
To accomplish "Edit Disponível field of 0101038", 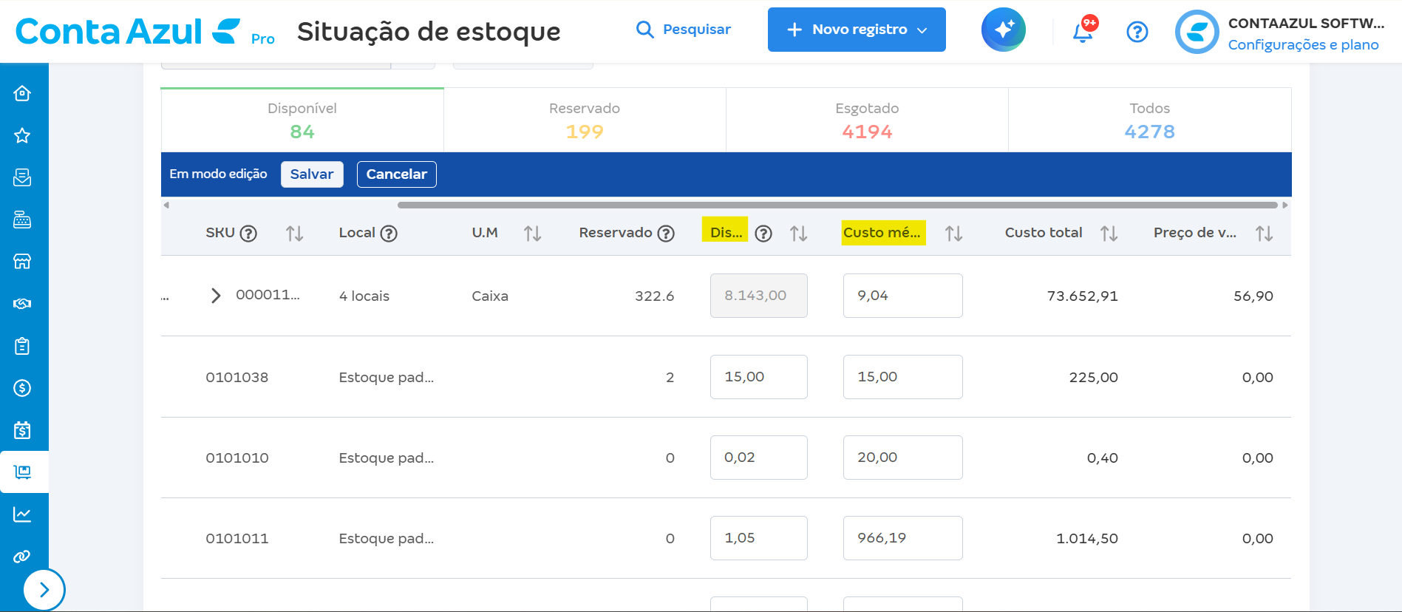I will click(x=759, y=377).
